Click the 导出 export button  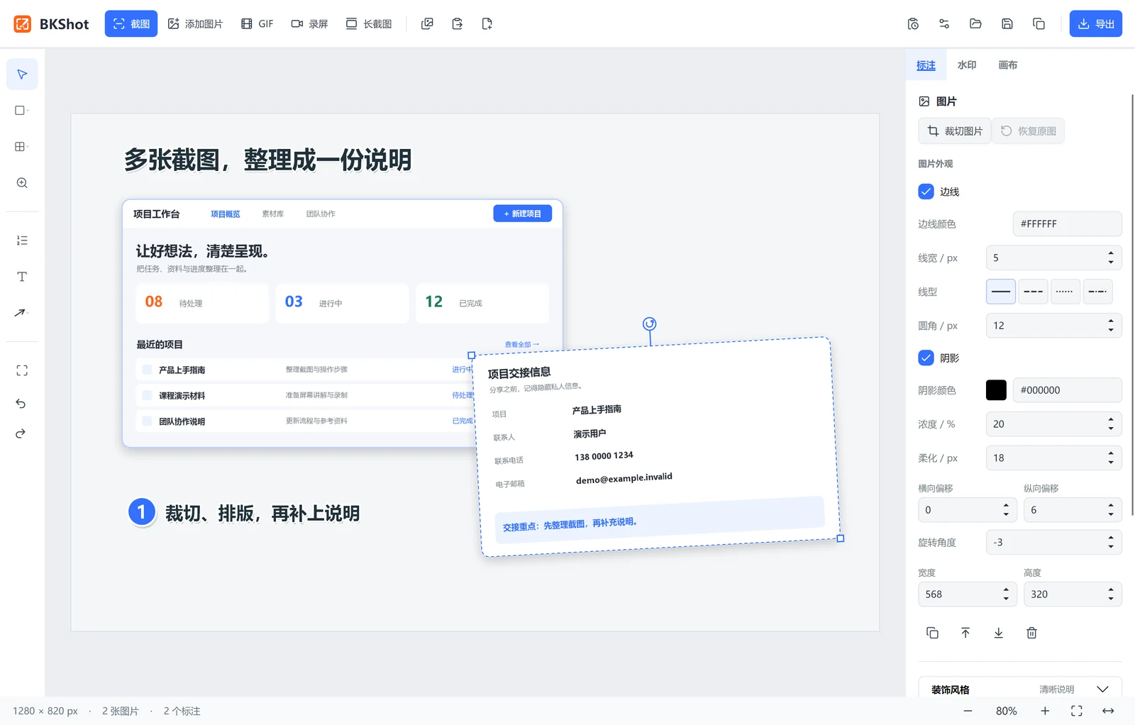tap(1096, 24)
